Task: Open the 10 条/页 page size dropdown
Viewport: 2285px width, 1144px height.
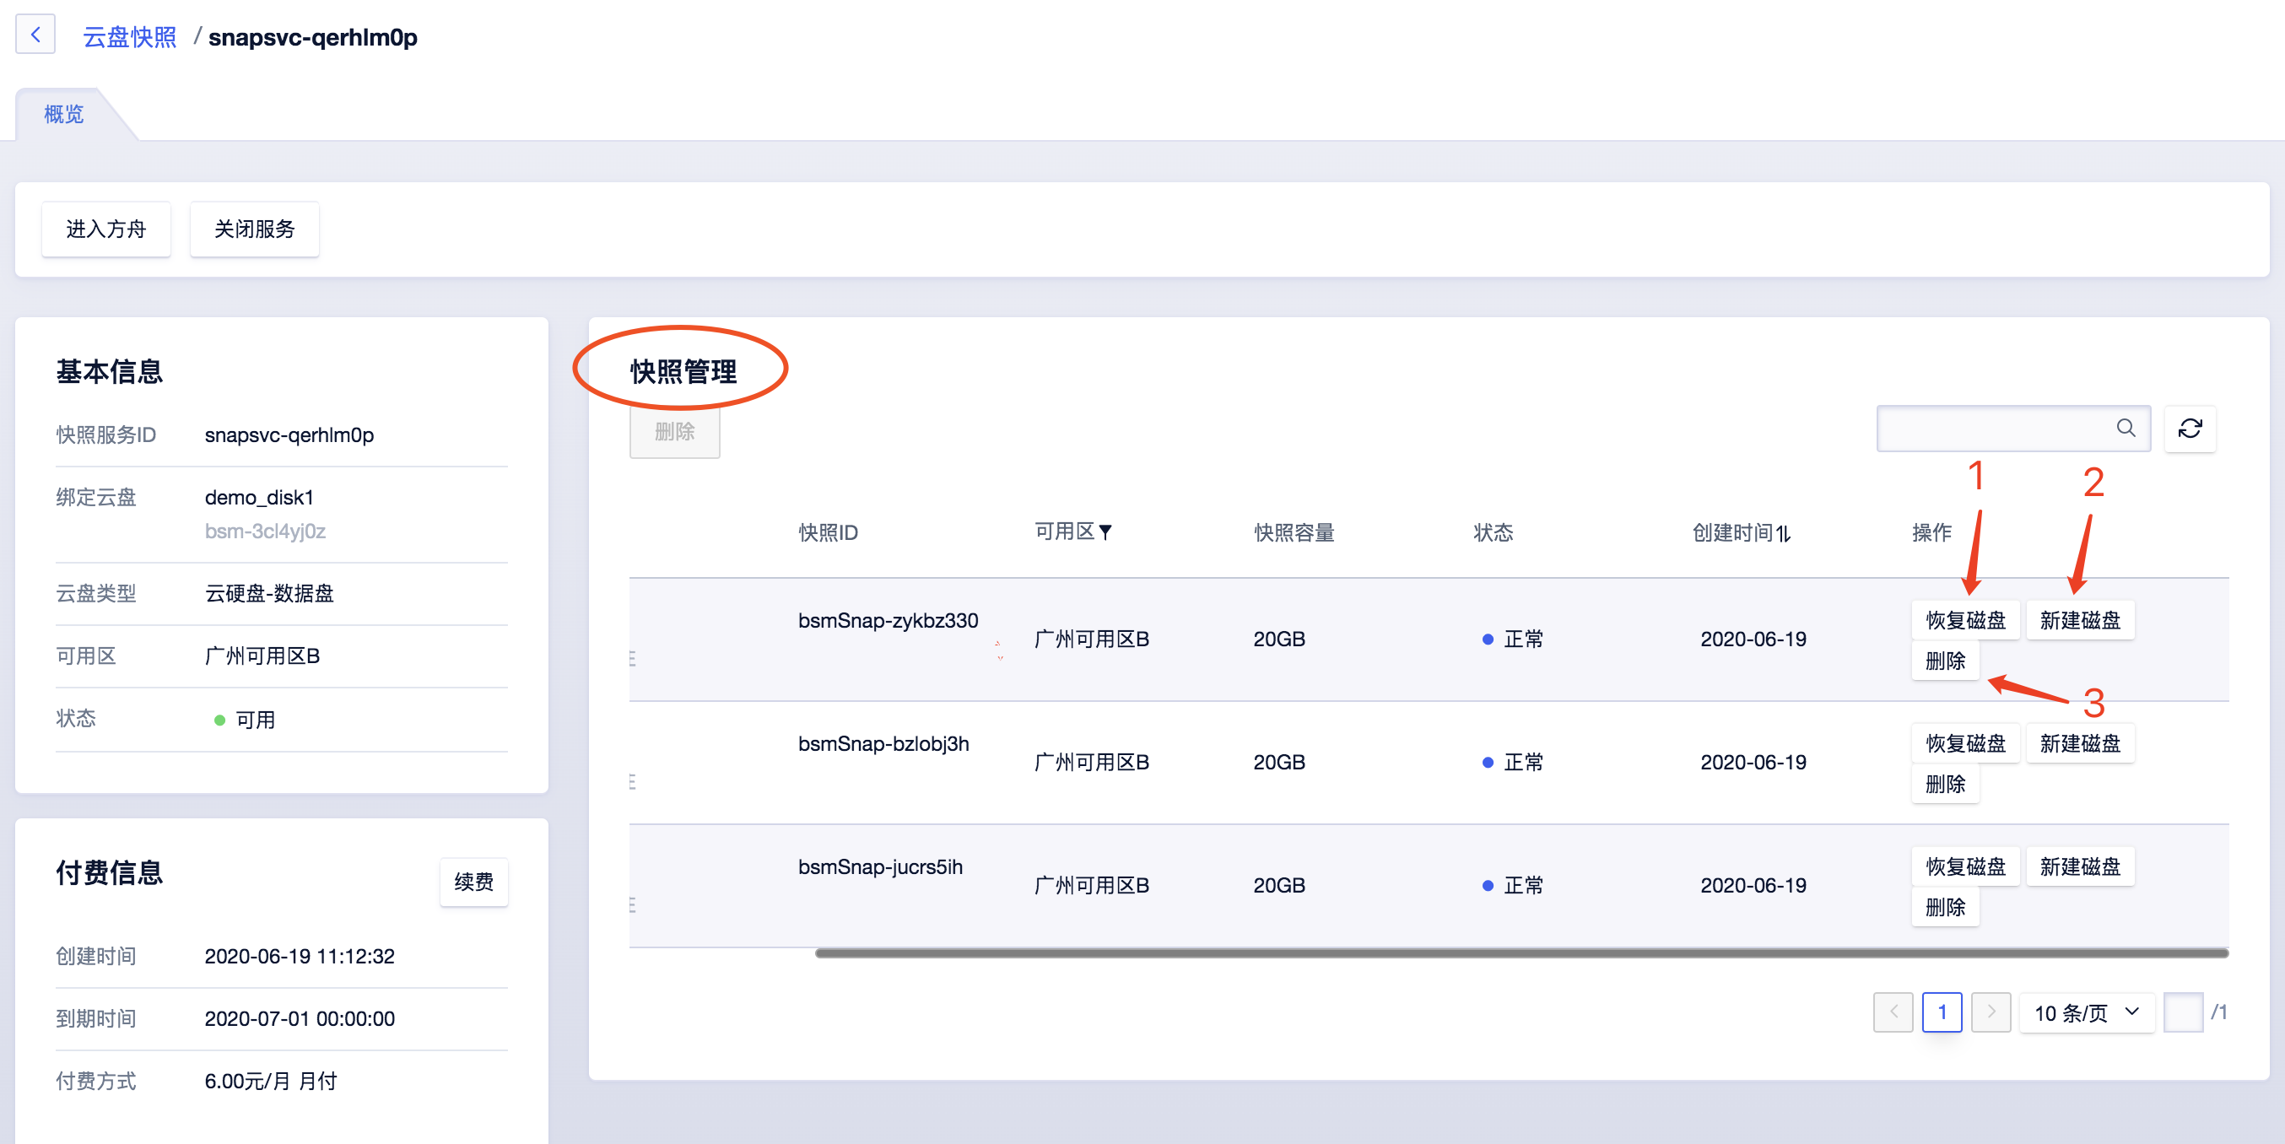Action: [x=2087, y=1012]
